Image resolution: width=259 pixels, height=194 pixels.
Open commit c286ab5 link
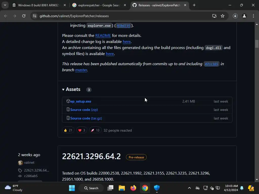pyautogui.click(x=31, y=176)
